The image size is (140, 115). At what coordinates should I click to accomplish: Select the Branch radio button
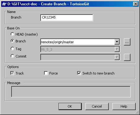[x=12, y=41]
